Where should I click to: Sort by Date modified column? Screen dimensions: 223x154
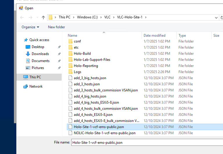[x=154, y=36]
